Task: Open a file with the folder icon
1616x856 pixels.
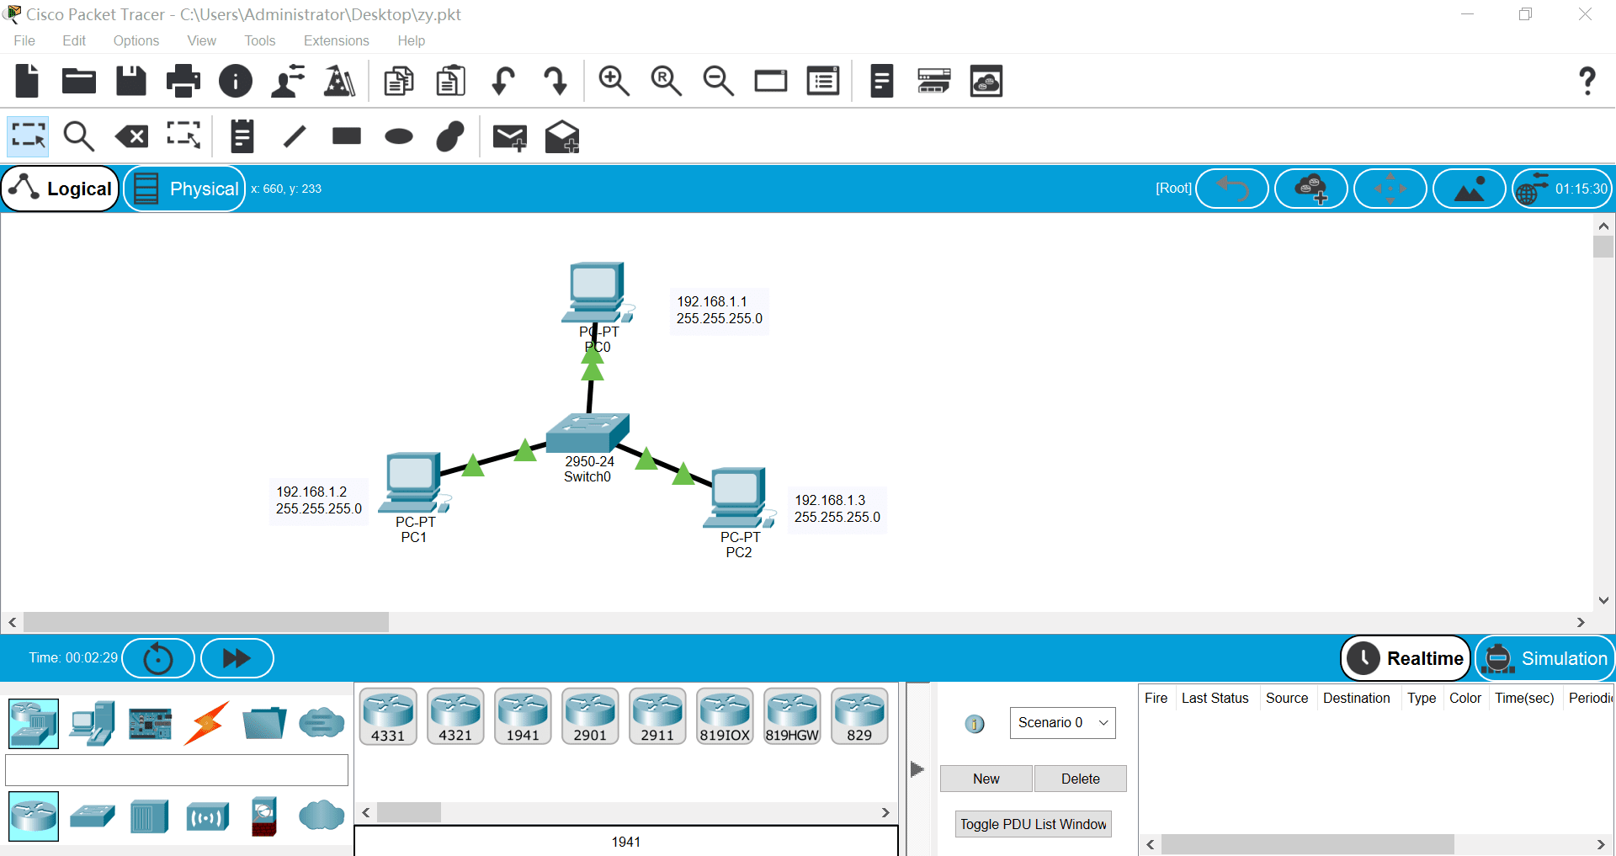Action: click(79, 82)
